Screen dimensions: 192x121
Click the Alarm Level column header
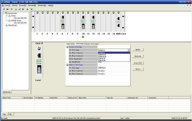pos(72,98)
